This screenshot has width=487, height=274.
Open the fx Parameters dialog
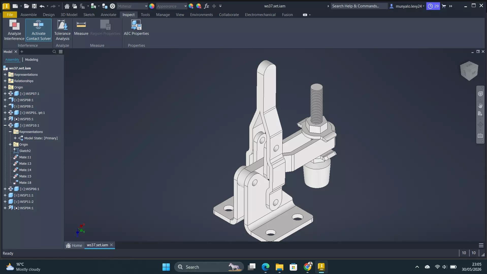[207, 6]
